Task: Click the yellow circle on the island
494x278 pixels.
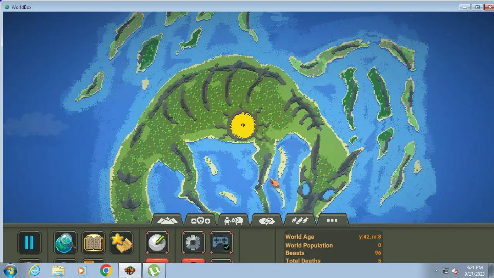Action: coord(243,125)
